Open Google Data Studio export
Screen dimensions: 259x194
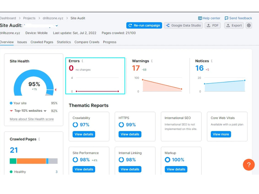point(183,25)
